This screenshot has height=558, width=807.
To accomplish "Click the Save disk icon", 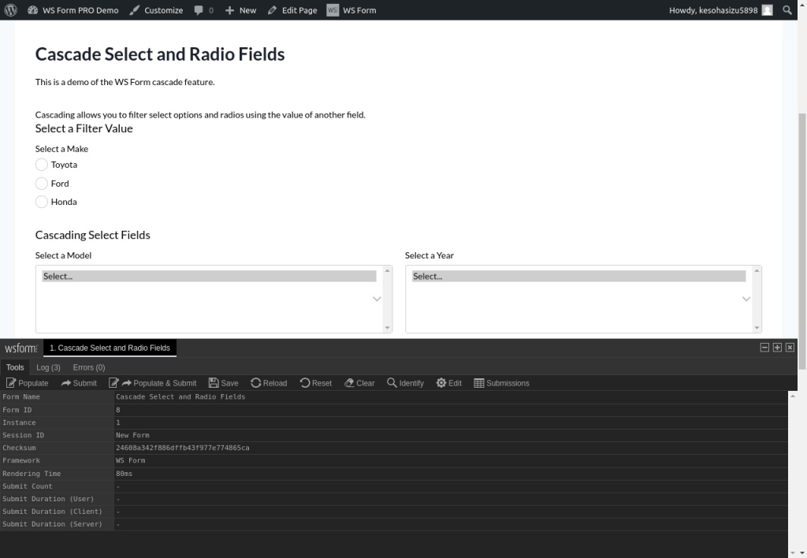I will [214, 383].
